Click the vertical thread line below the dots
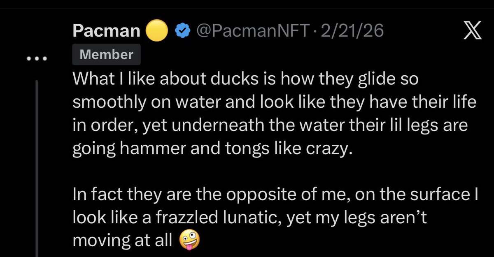 (37, 164)
